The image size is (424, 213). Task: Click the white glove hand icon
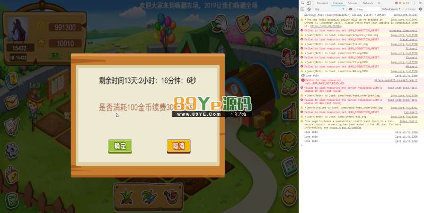pyautogui.click(x=220, y=23)
